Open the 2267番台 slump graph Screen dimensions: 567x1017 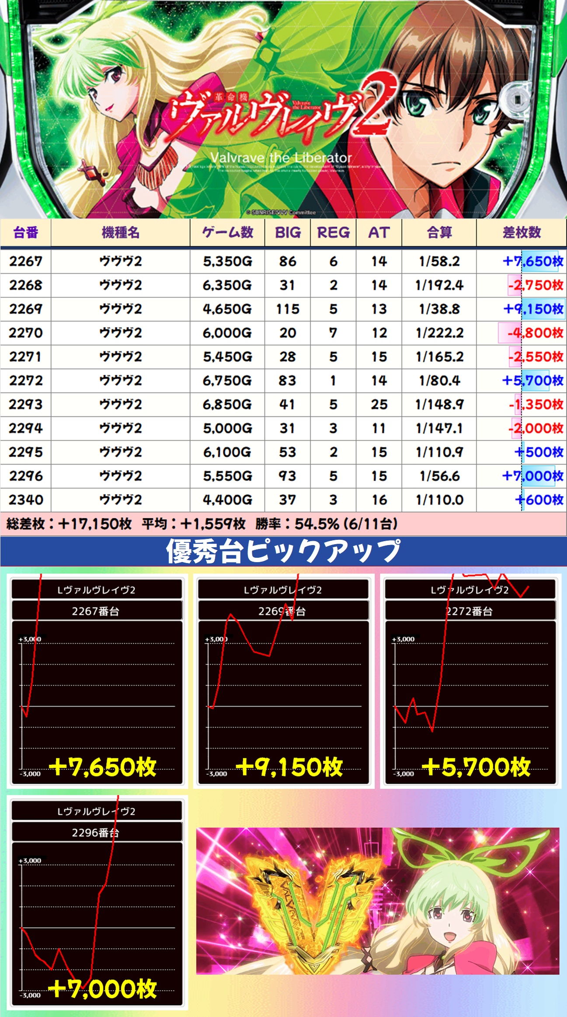97,681
